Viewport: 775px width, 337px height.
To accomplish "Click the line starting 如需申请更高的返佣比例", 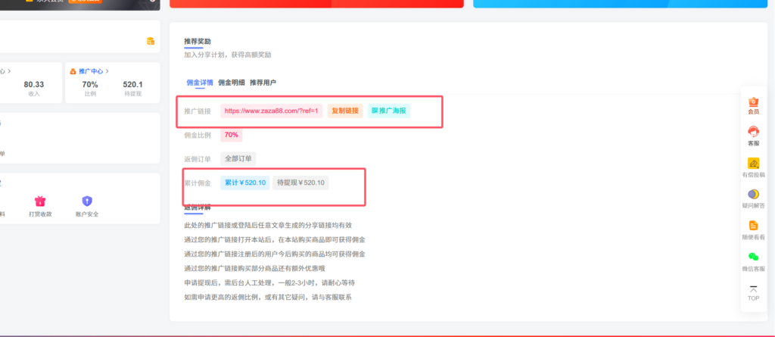I will pos(268,298).
